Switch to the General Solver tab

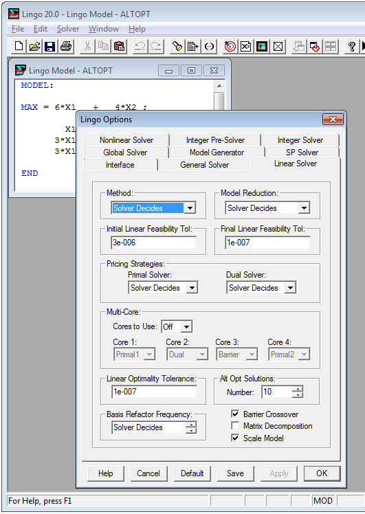coord(205,165)
